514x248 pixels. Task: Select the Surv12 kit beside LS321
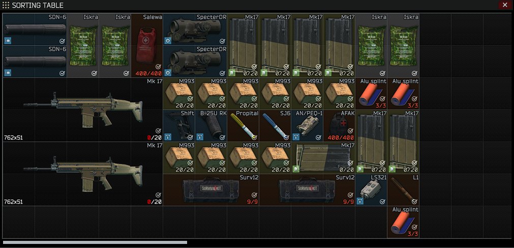tap(307, 190)
